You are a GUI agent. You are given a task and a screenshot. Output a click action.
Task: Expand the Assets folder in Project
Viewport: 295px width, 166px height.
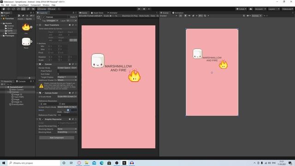(1, 24)
